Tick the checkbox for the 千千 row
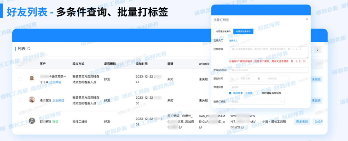 pyautogui.click(x=20, y=79)
